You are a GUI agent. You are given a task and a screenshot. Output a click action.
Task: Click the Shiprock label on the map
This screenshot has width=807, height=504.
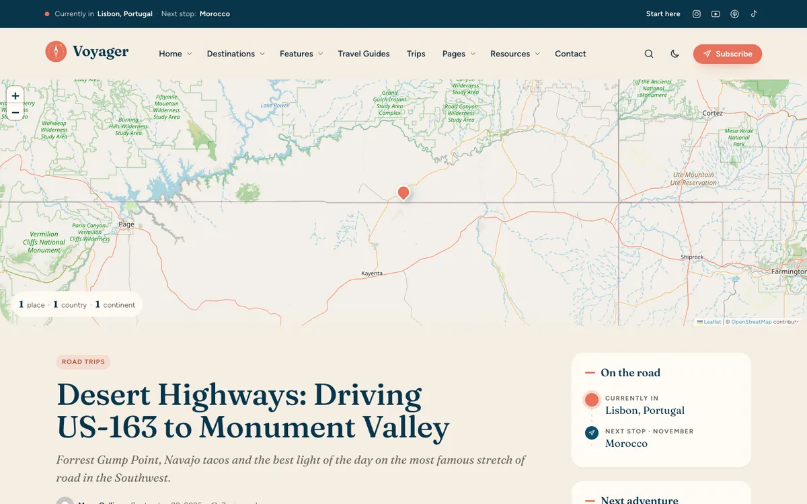[x=692, y=257]
